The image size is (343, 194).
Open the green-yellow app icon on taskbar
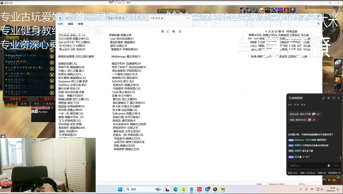[x=184, y=189]
